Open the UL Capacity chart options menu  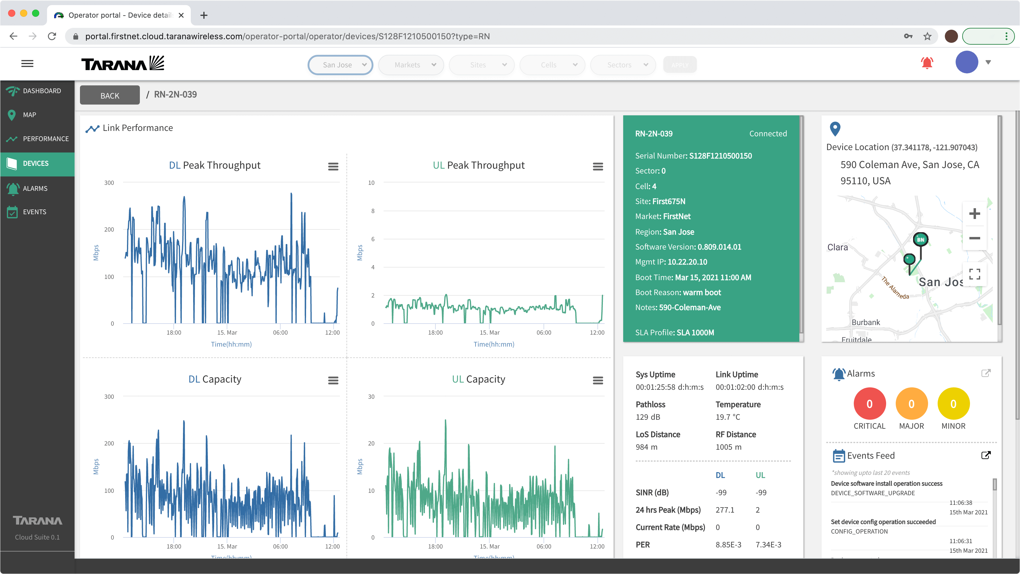click(x=597, y=380)
